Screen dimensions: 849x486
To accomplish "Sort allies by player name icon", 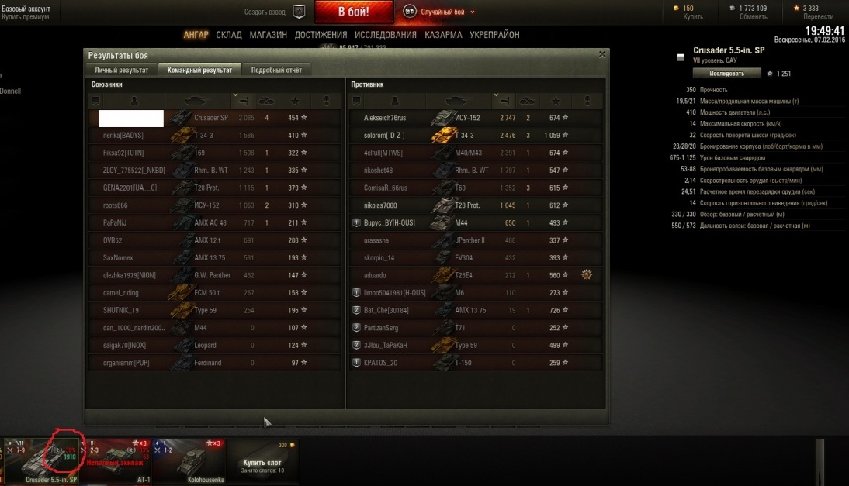I will click(x=134, y=101).
